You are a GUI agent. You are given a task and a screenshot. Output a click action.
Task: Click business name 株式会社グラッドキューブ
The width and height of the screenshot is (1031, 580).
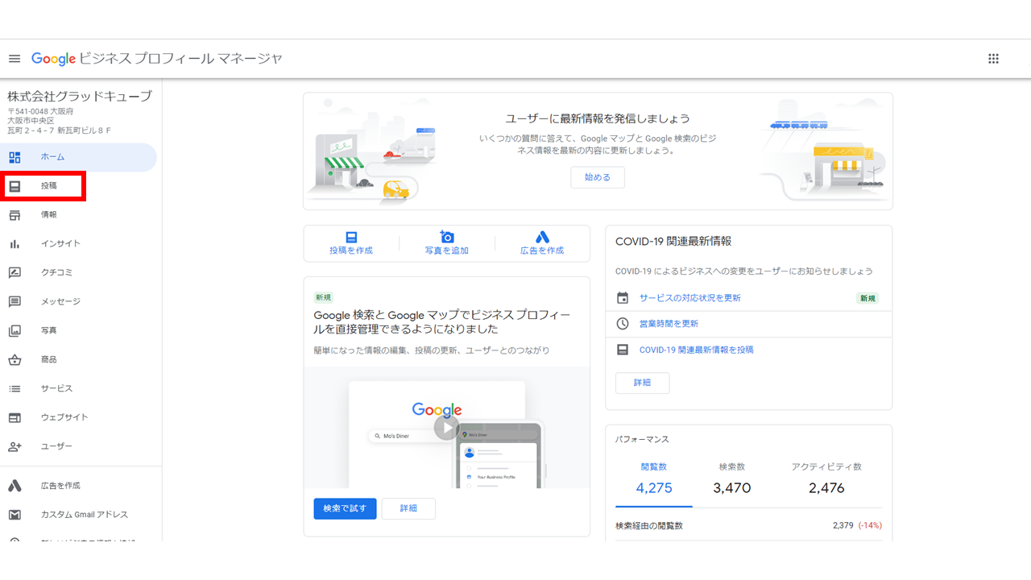point(80,97)
